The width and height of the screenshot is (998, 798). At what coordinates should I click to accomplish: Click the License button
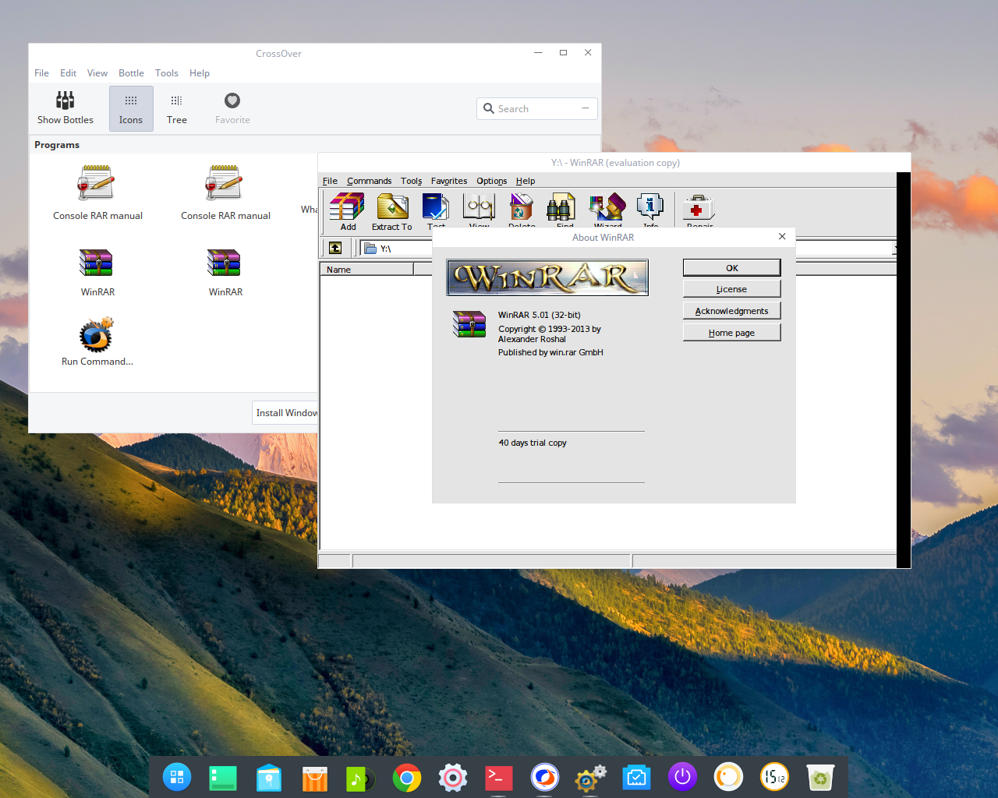tap(732, 289)
